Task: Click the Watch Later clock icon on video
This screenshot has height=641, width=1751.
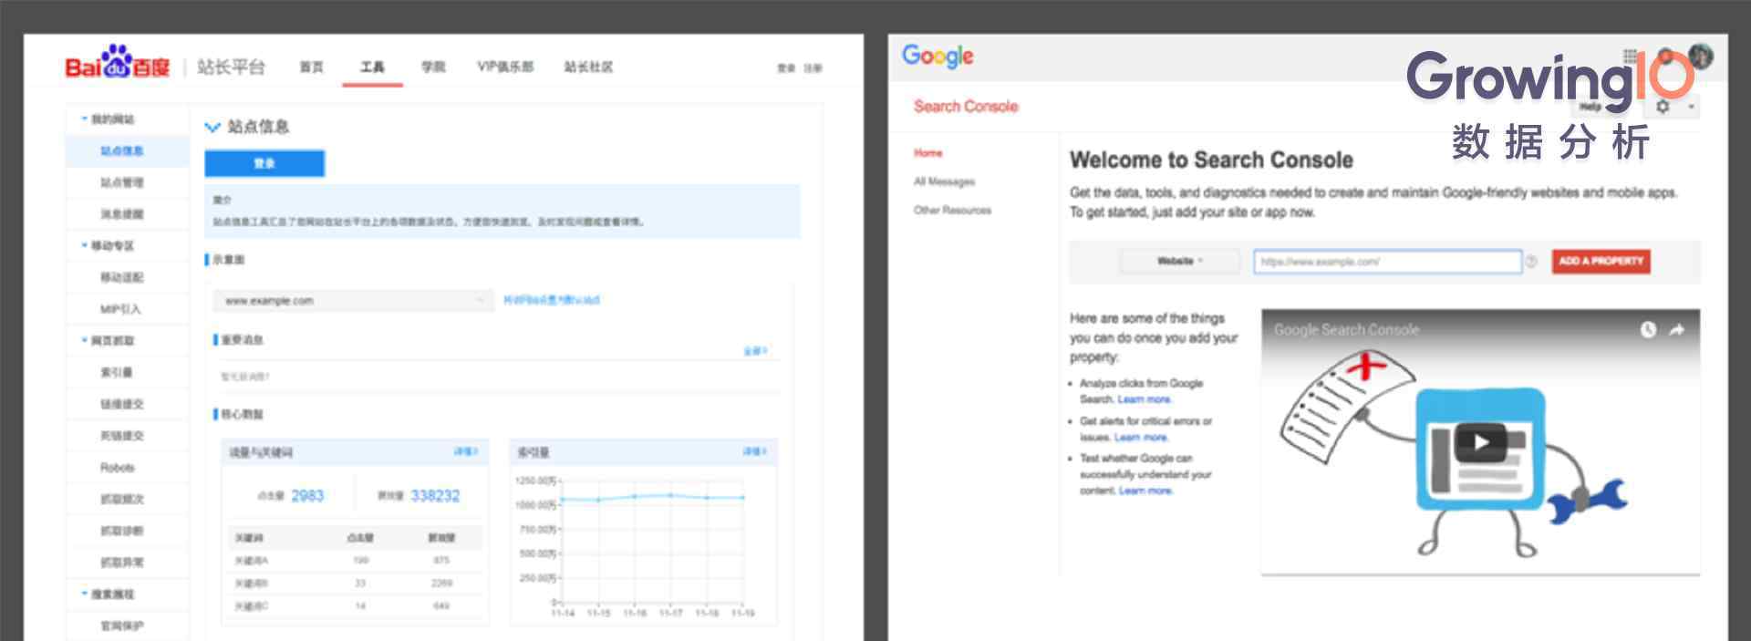Action: point(1648,330)
